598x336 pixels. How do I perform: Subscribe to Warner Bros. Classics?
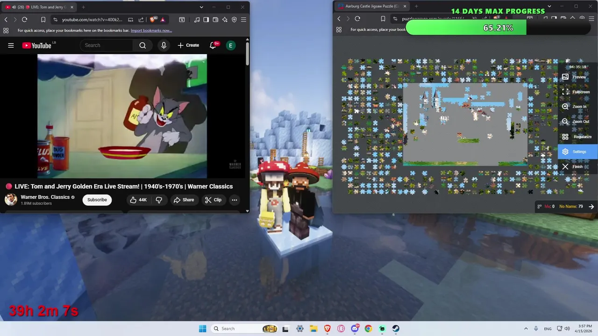click(x=97, y=200)
